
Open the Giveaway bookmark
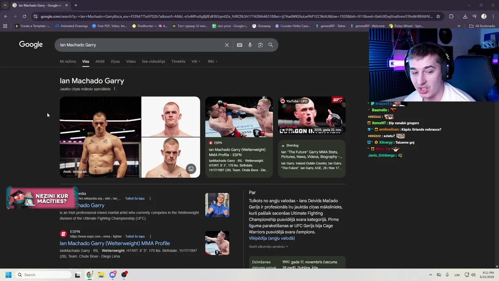[262, 26]
